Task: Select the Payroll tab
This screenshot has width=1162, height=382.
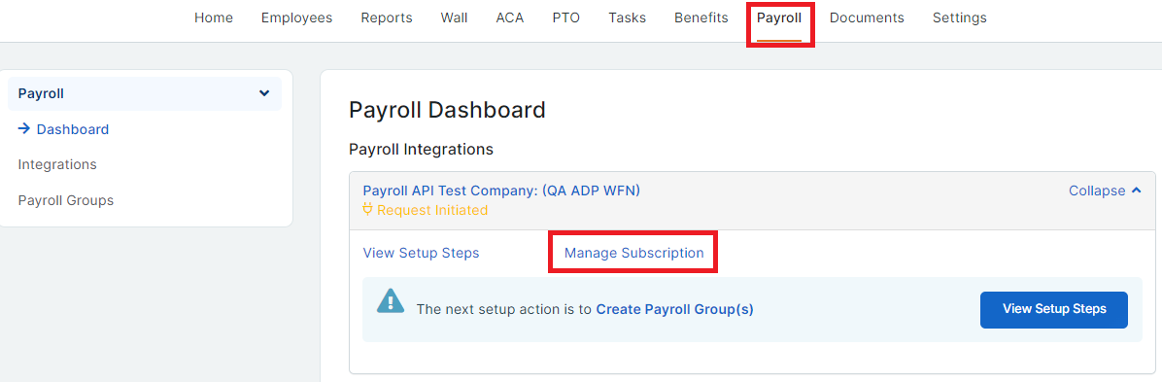Action: [779, 17]
